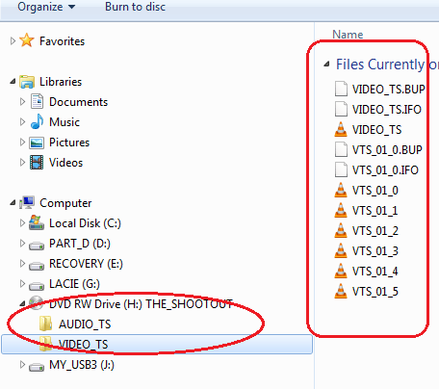Select the VTS_01_0.BUP file name

coord(387,150)
